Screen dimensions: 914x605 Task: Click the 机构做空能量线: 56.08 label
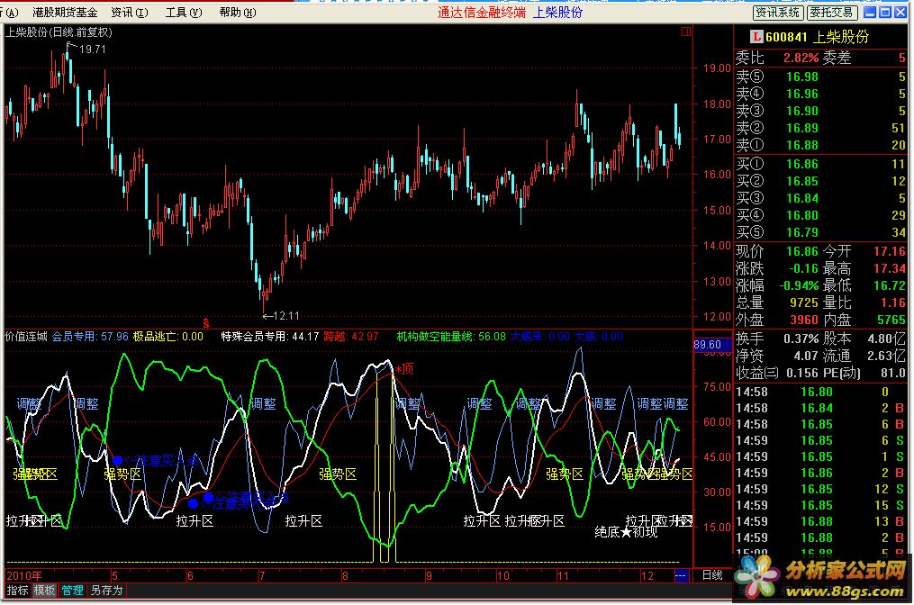pyautogui.click(x=451, y=337)
